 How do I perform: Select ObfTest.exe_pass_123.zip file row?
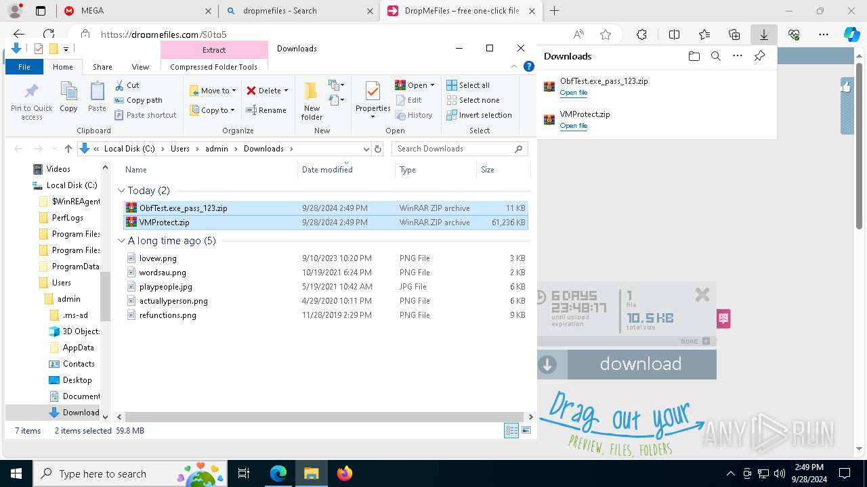326,208
